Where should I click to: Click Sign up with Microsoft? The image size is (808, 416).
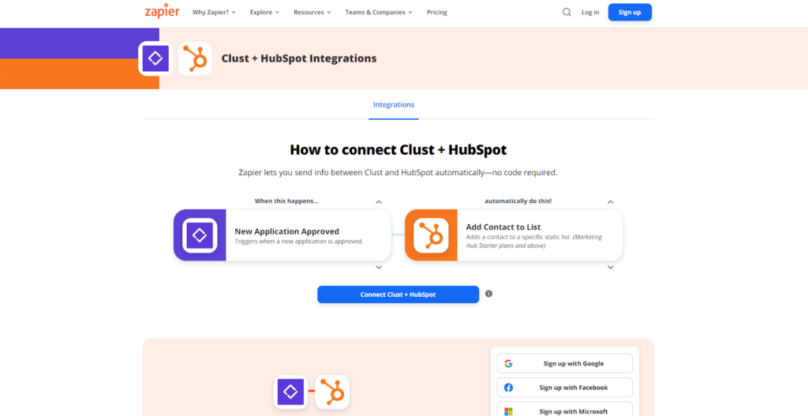coord(565,410)
